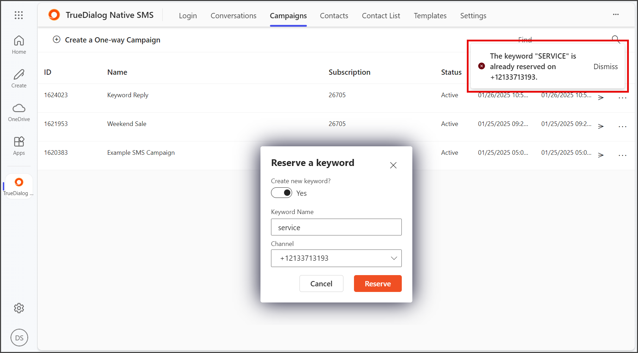Switch to the Contact List tab
Screen dimensions: 638x353
coord(381,16)
